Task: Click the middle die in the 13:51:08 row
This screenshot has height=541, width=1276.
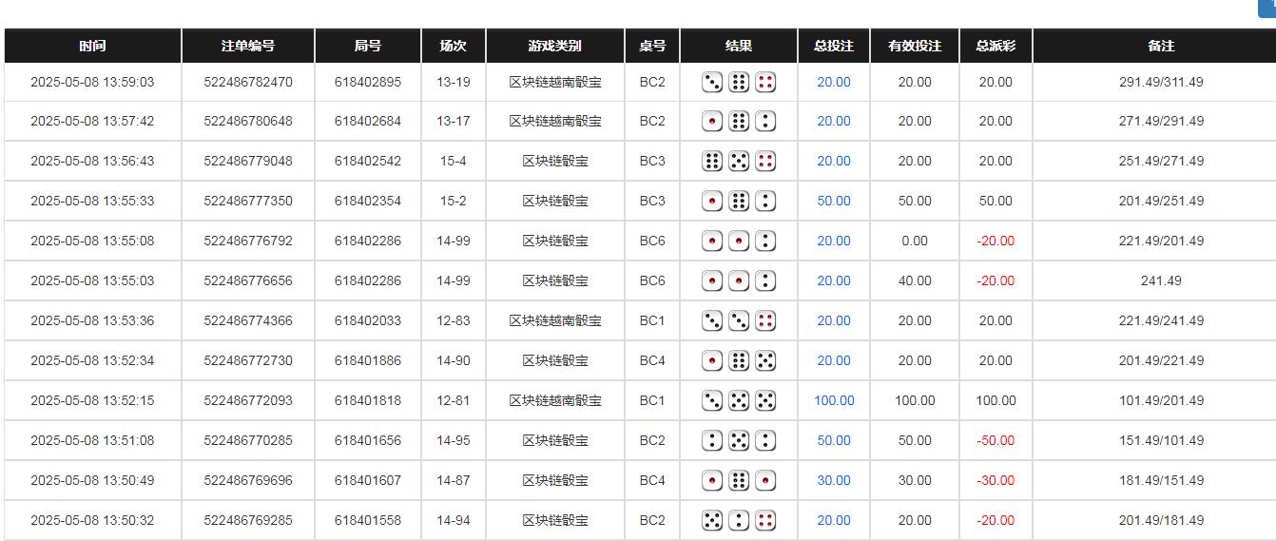Action: click(x=739, y=441)
